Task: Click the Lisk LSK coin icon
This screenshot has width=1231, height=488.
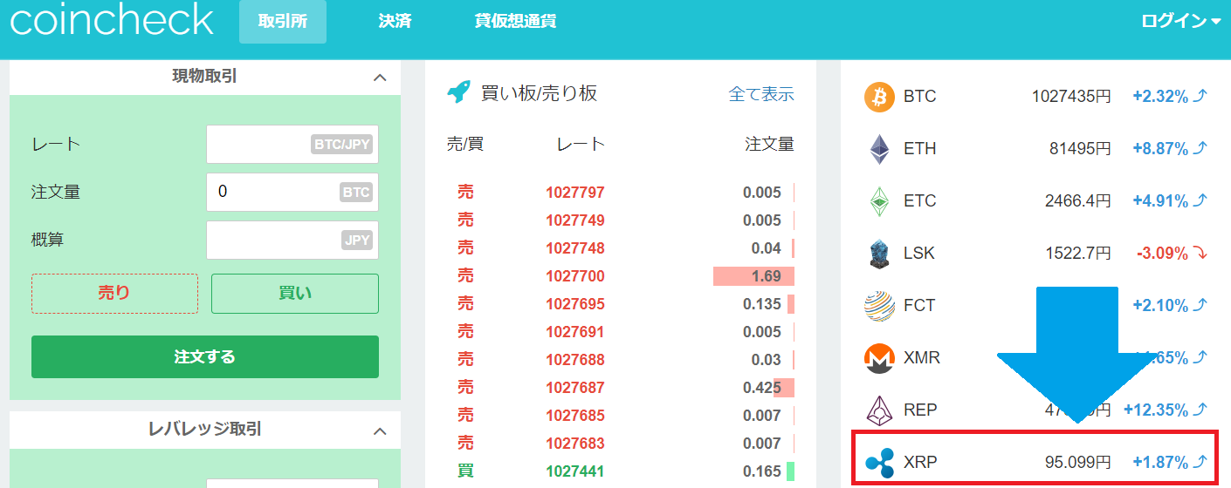Action: [x=879, y=254]
